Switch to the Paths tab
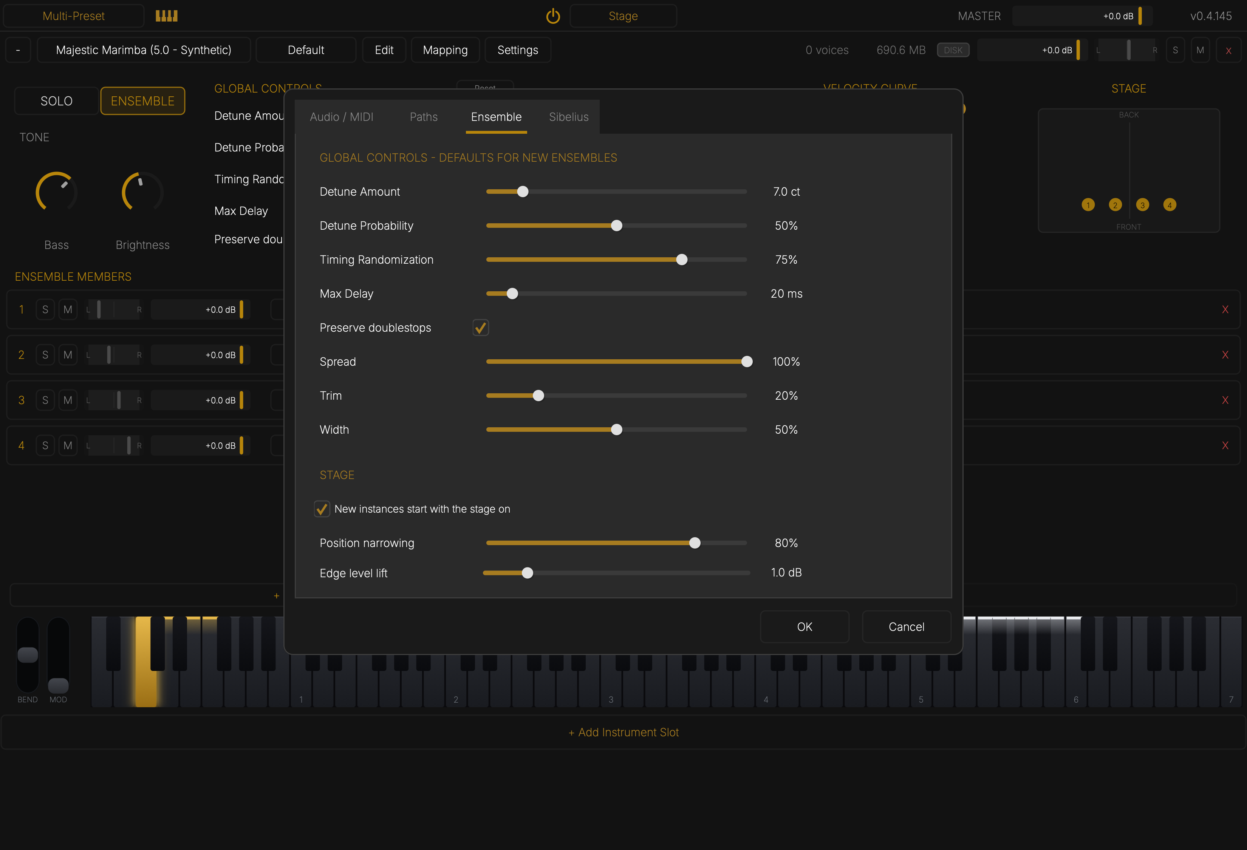Viewport: 1247px width, 850px height. click(x=423, y=117)
